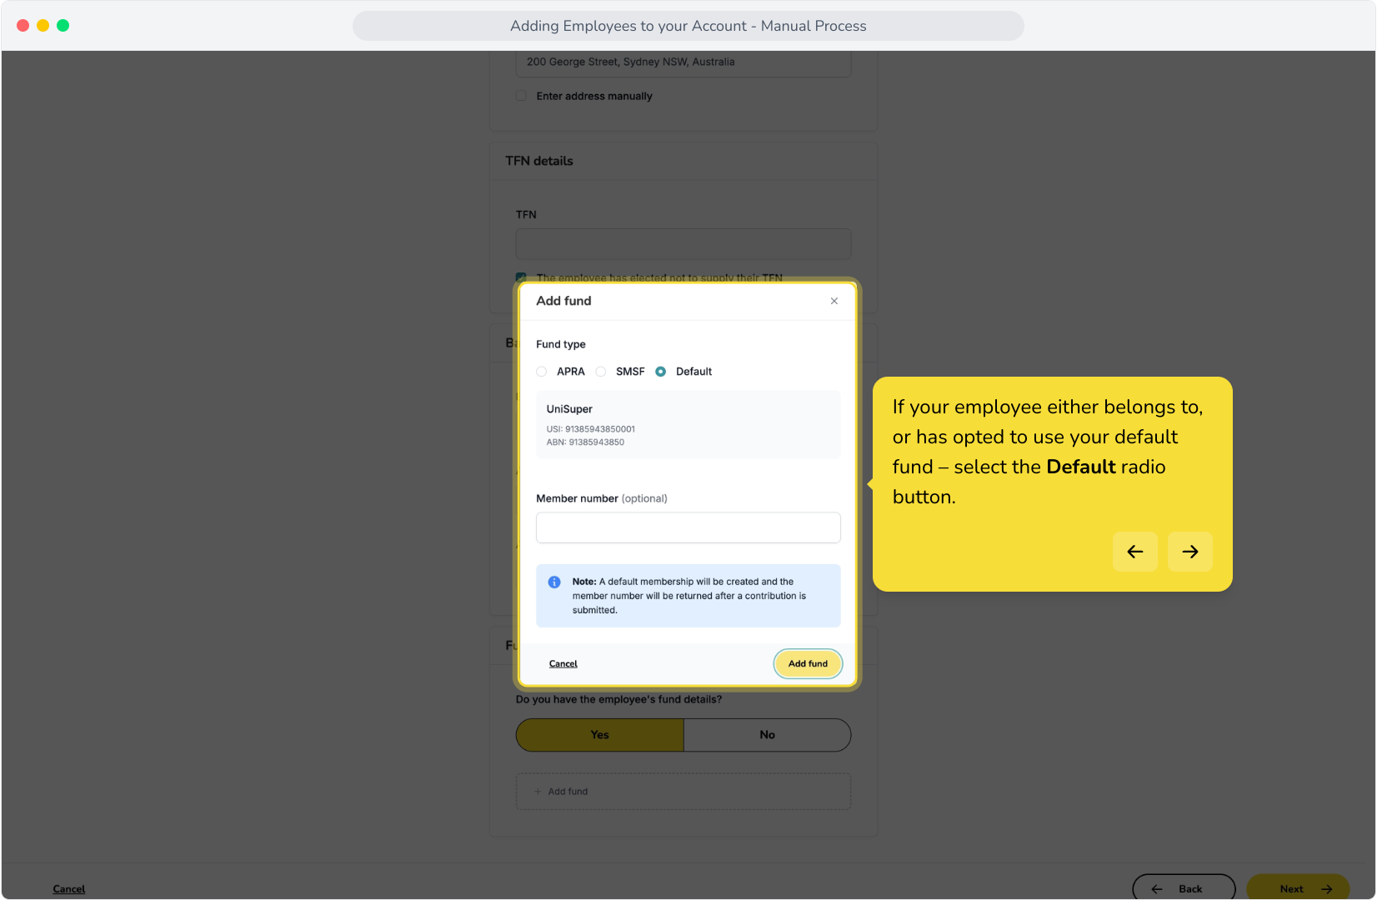Confirm with the yellow Add fund button
The width and height of the screenshot is (1377, 900).
[x=808, y=664]
